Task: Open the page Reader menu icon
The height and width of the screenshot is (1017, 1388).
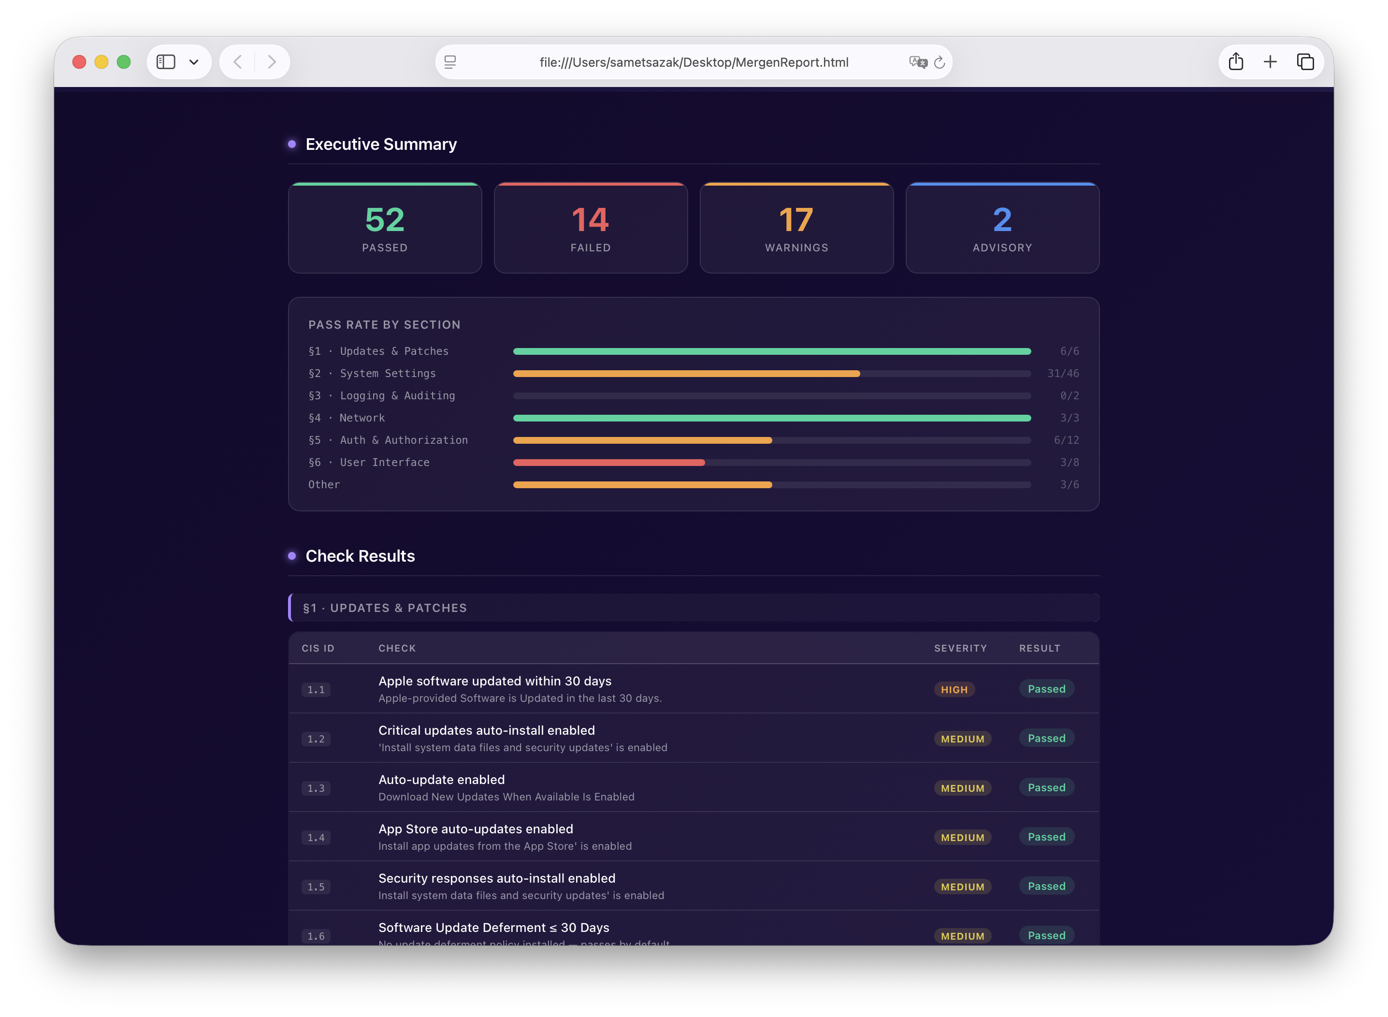Action: [x=450, y=61]
